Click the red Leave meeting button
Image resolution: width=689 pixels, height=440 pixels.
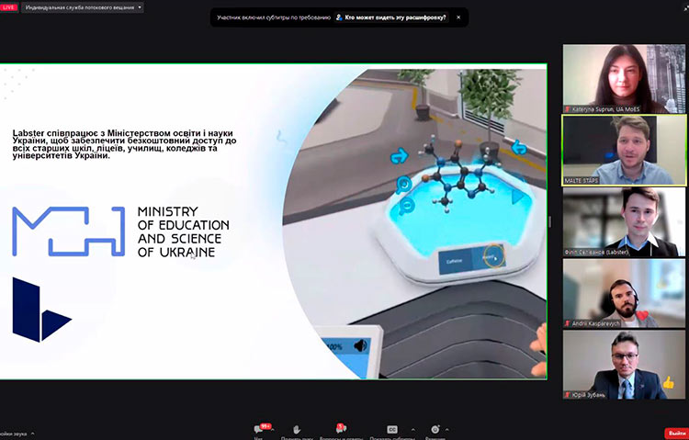(x=675, y=433)
